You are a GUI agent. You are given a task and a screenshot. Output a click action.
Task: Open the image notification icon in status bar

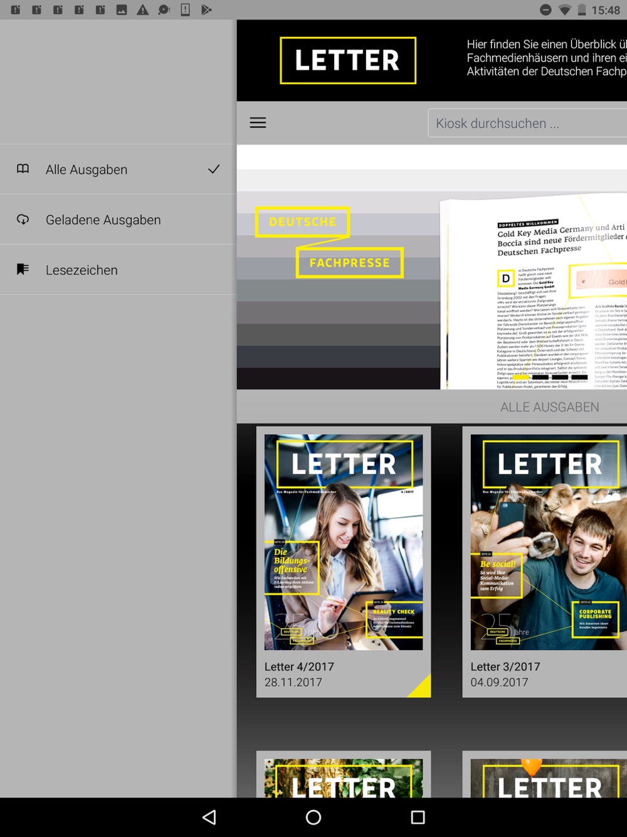(122, 9)
